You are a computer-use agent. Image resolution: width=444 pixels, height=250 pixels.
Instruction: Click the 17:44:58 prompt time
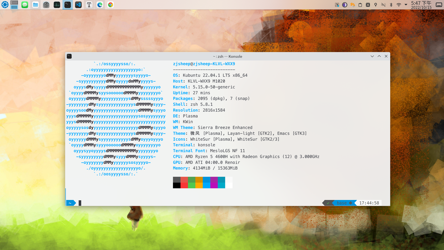click(369, 203)
